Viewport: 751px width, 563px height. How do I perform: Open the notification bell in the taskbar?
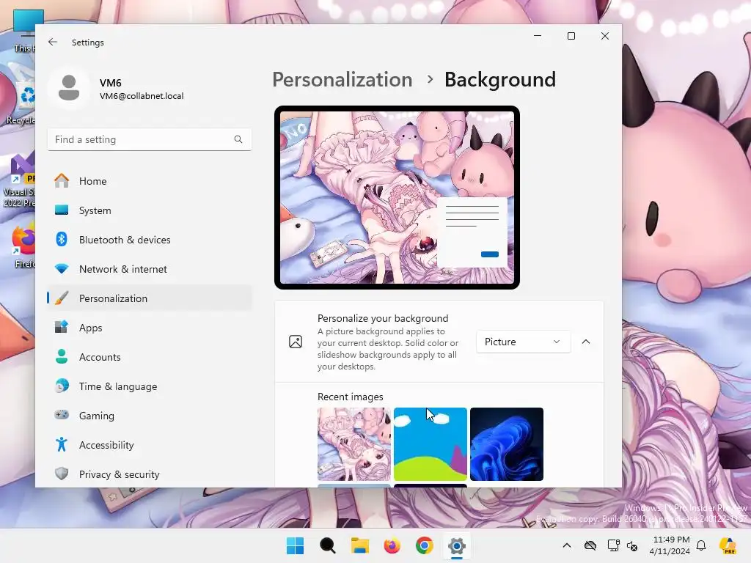point(701,545)
